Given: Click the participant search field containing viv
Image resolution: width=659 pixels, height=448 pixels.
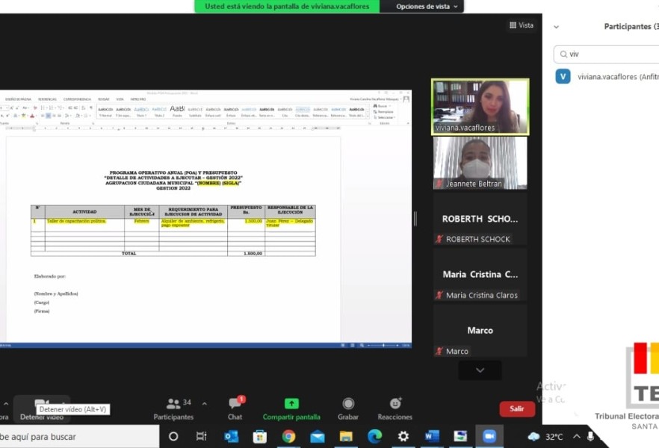Looking at the screenshot, I should tap(609, 54).
